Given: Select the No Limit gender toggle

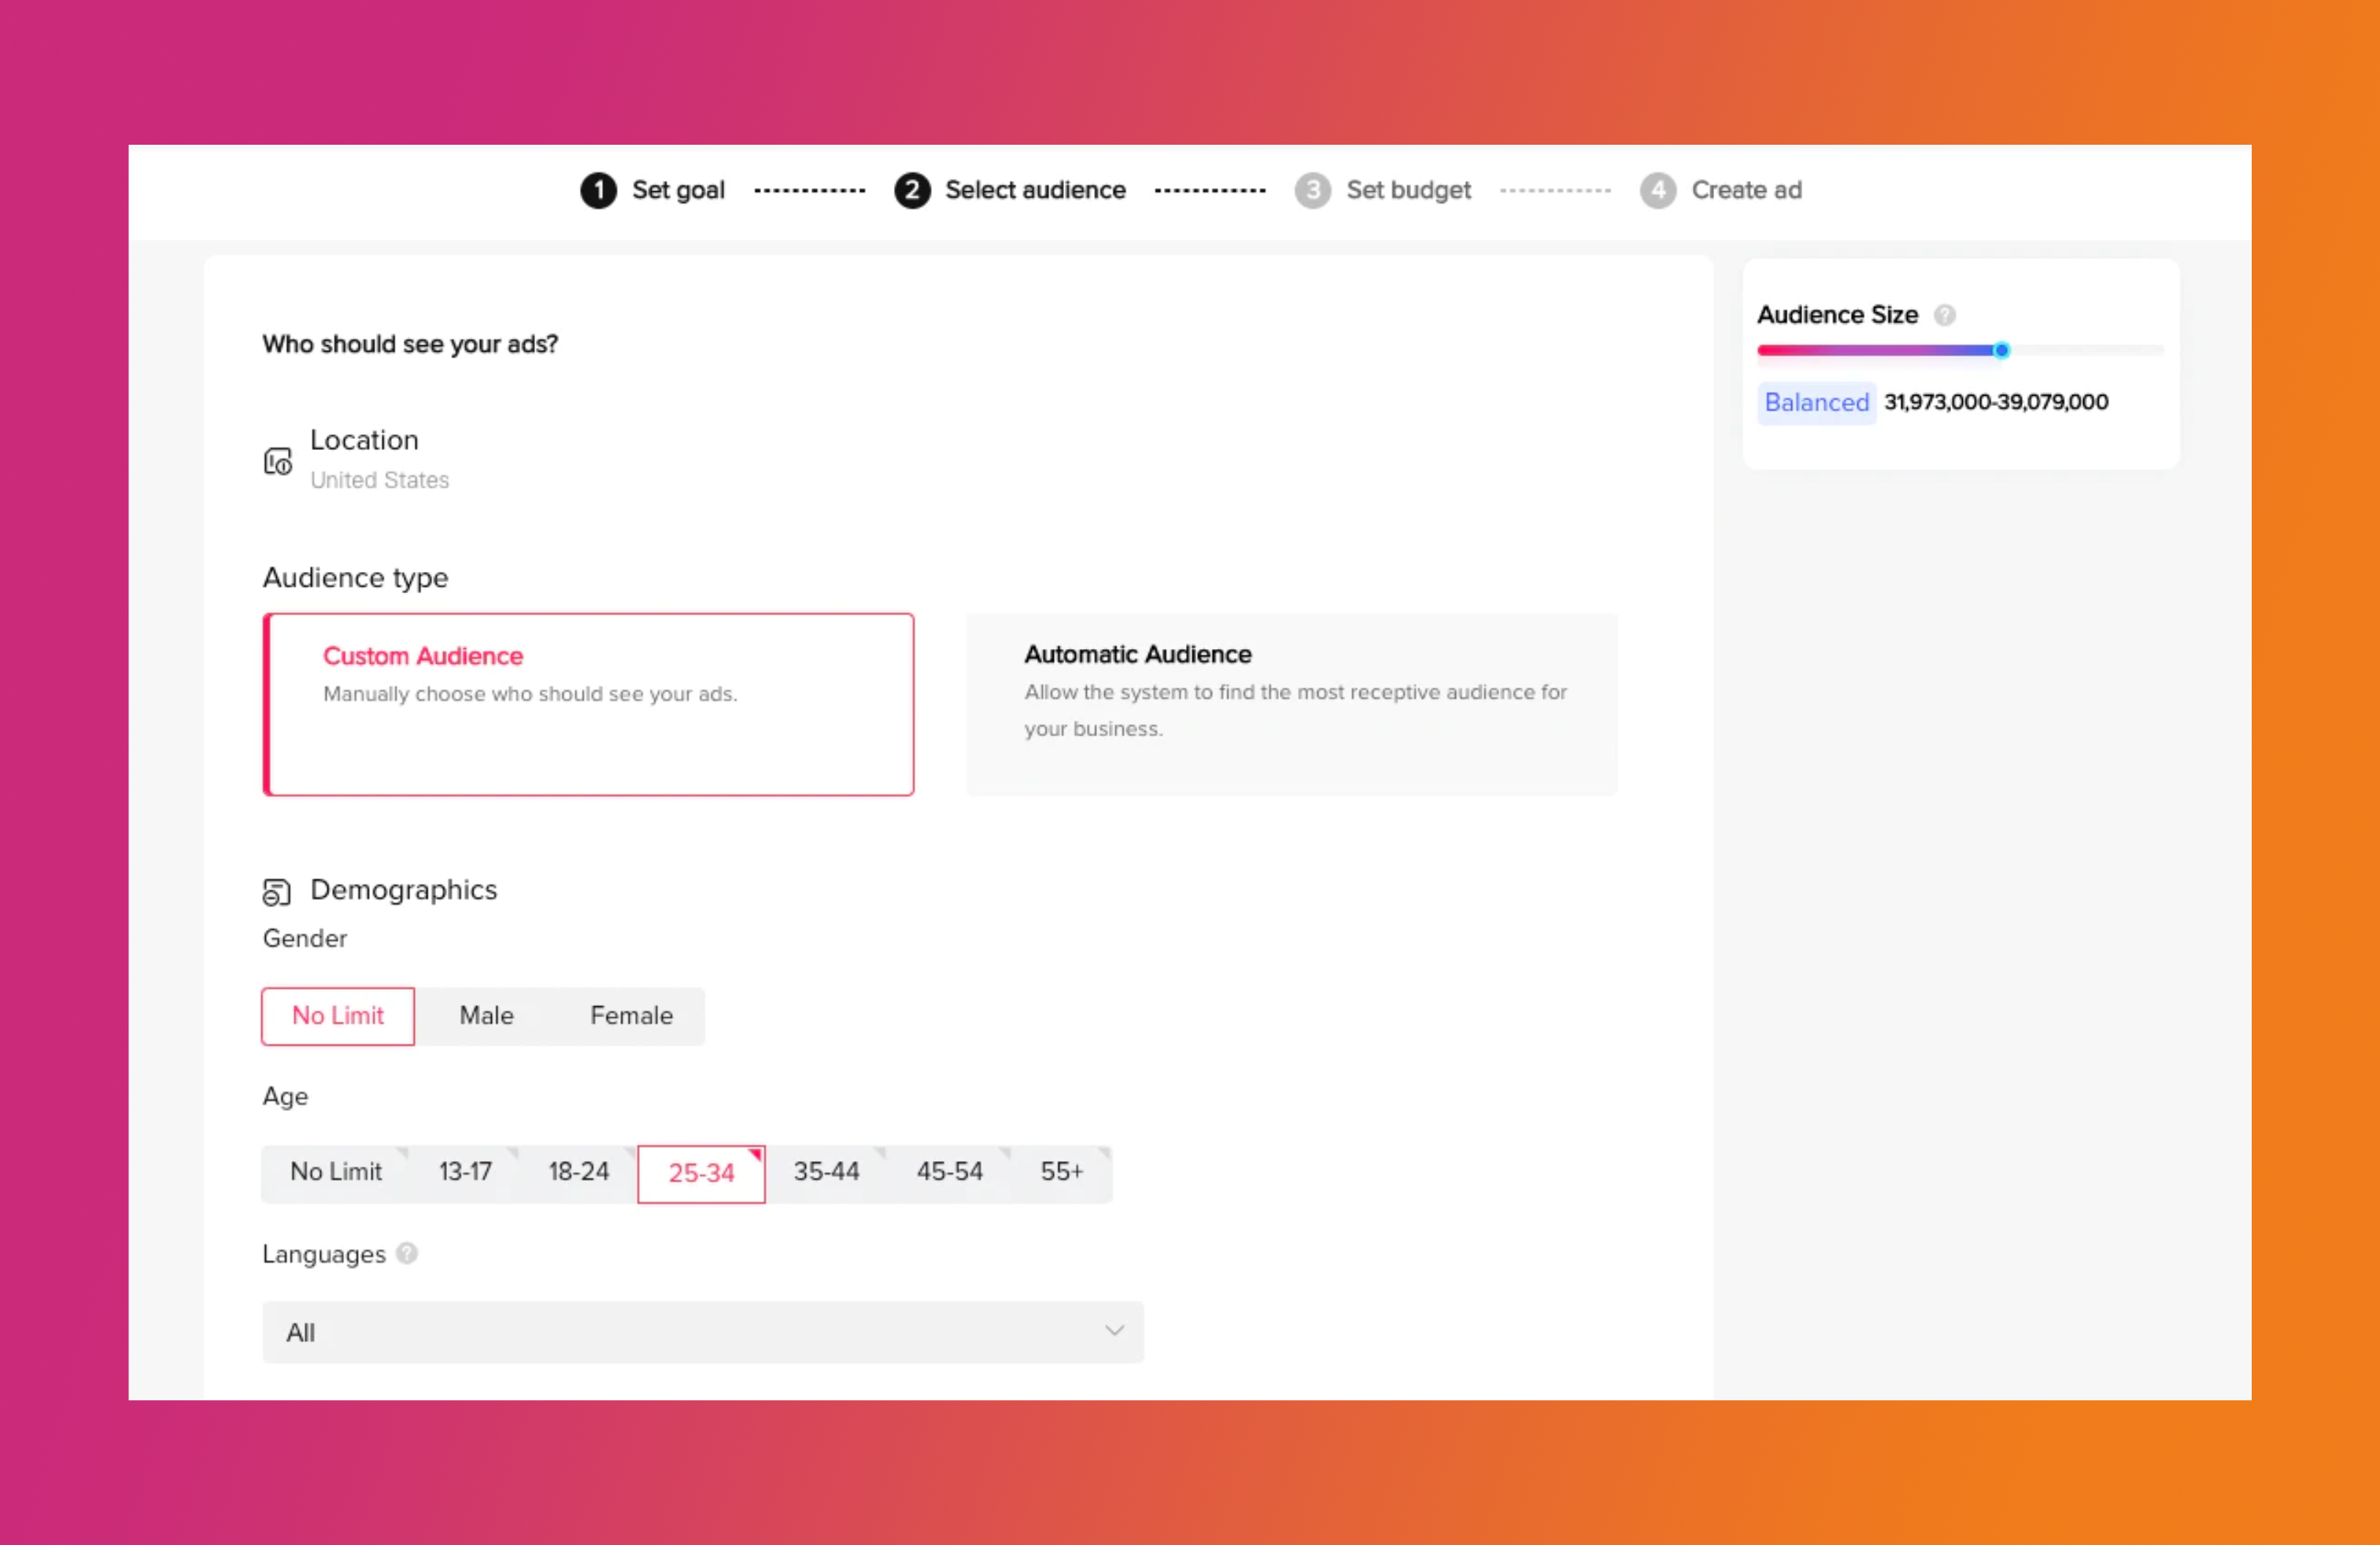Looking at the screenshot, I should pos(338,1014).
